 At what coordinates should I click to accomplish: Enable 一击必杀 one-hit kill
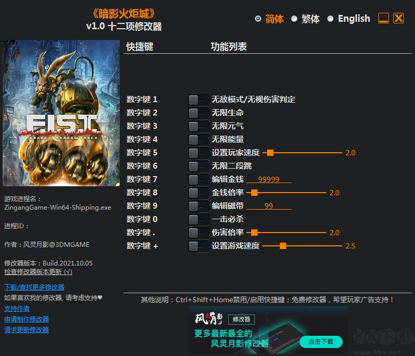coord(198,219)
